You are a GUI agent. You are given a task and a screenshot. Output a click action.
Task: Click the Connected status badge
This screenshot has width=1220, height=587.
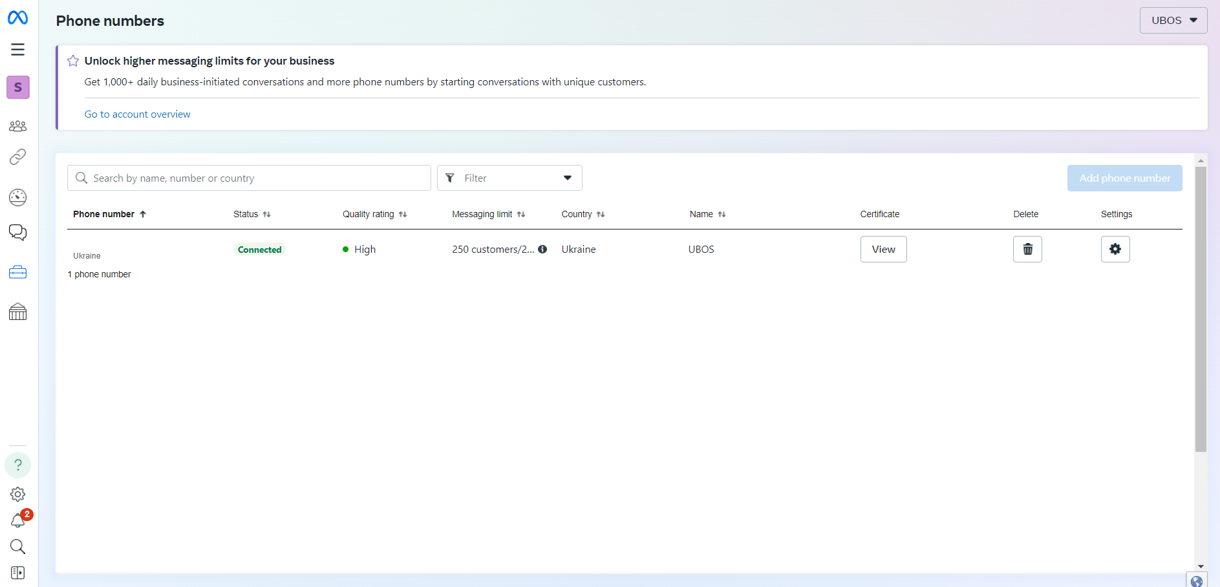pyautogui.click(x=260, y=250)
